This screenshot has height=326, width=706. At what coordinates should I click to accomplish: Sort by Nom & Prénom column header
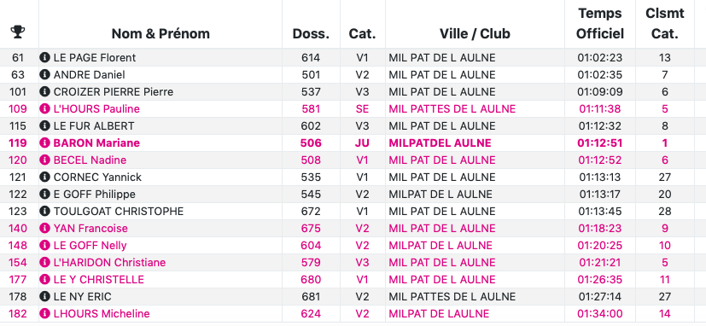pos(160,33)
